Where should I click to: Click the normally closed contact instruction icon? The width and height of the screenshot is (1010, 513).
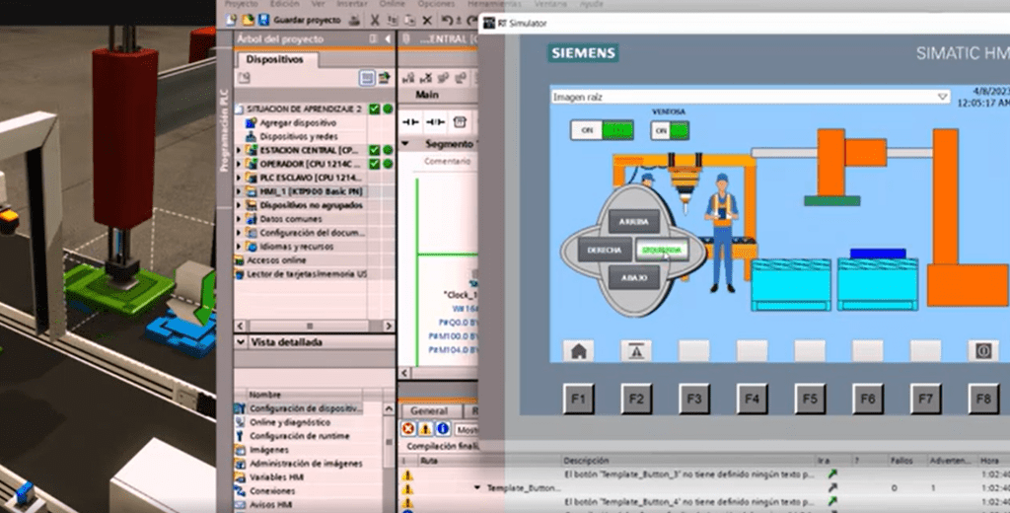(x=434, y=121)
